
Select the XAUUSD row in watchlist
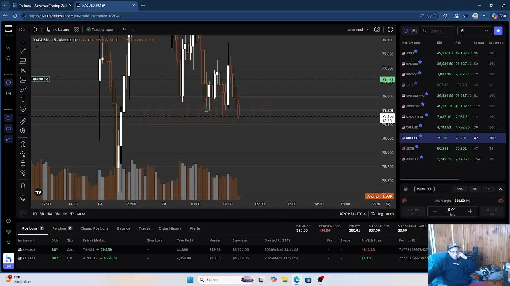(x=453, y=127)
